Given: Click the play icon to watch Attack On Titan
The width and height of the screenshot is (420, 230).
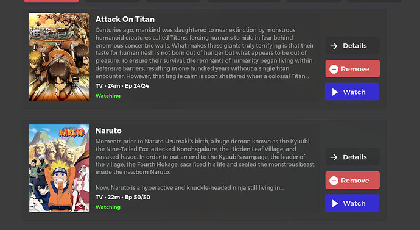Looking at the screenshot, I should [x=335, y=92].
